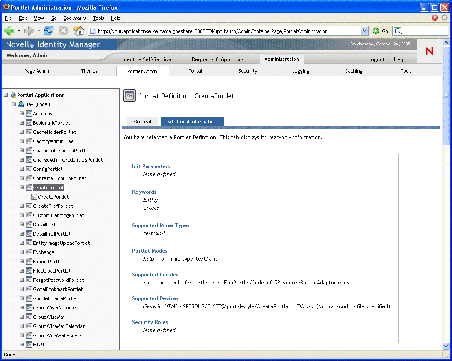
Task: Click in the URL address field
Action: [x=228, y=31]
